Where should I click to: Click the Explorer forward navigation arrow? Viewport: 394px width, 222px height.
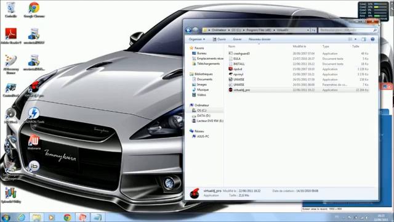click(196, 30)
